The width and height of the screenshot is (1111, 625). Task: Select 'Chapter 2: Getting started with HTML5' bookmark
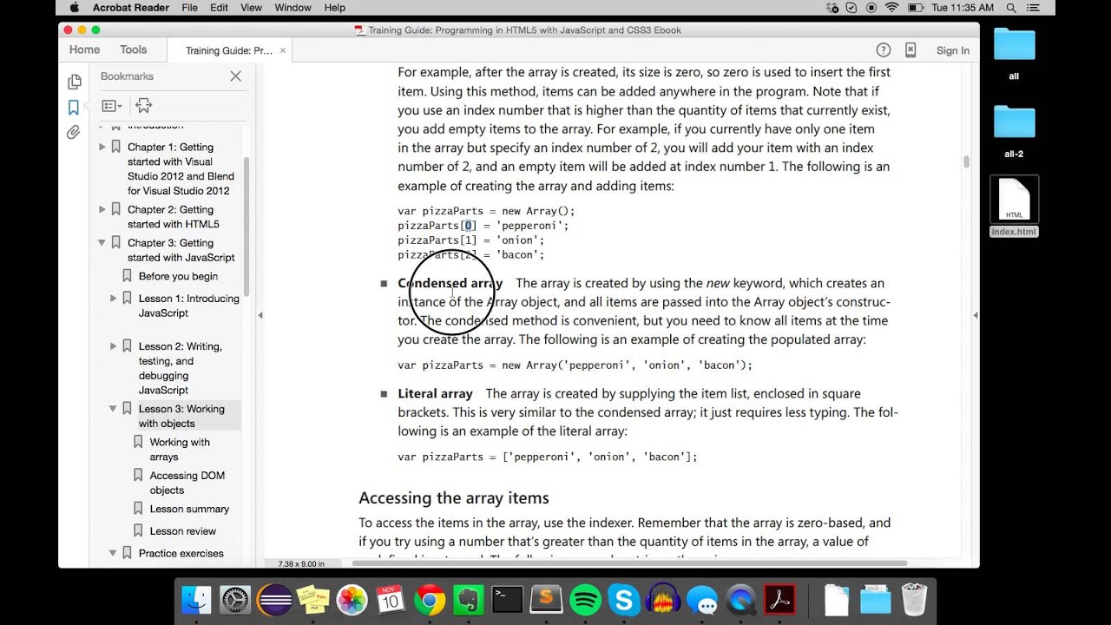(173, 216)
